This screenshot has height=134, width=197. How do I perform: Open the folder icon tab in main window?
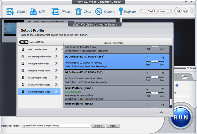pos(185,77)
